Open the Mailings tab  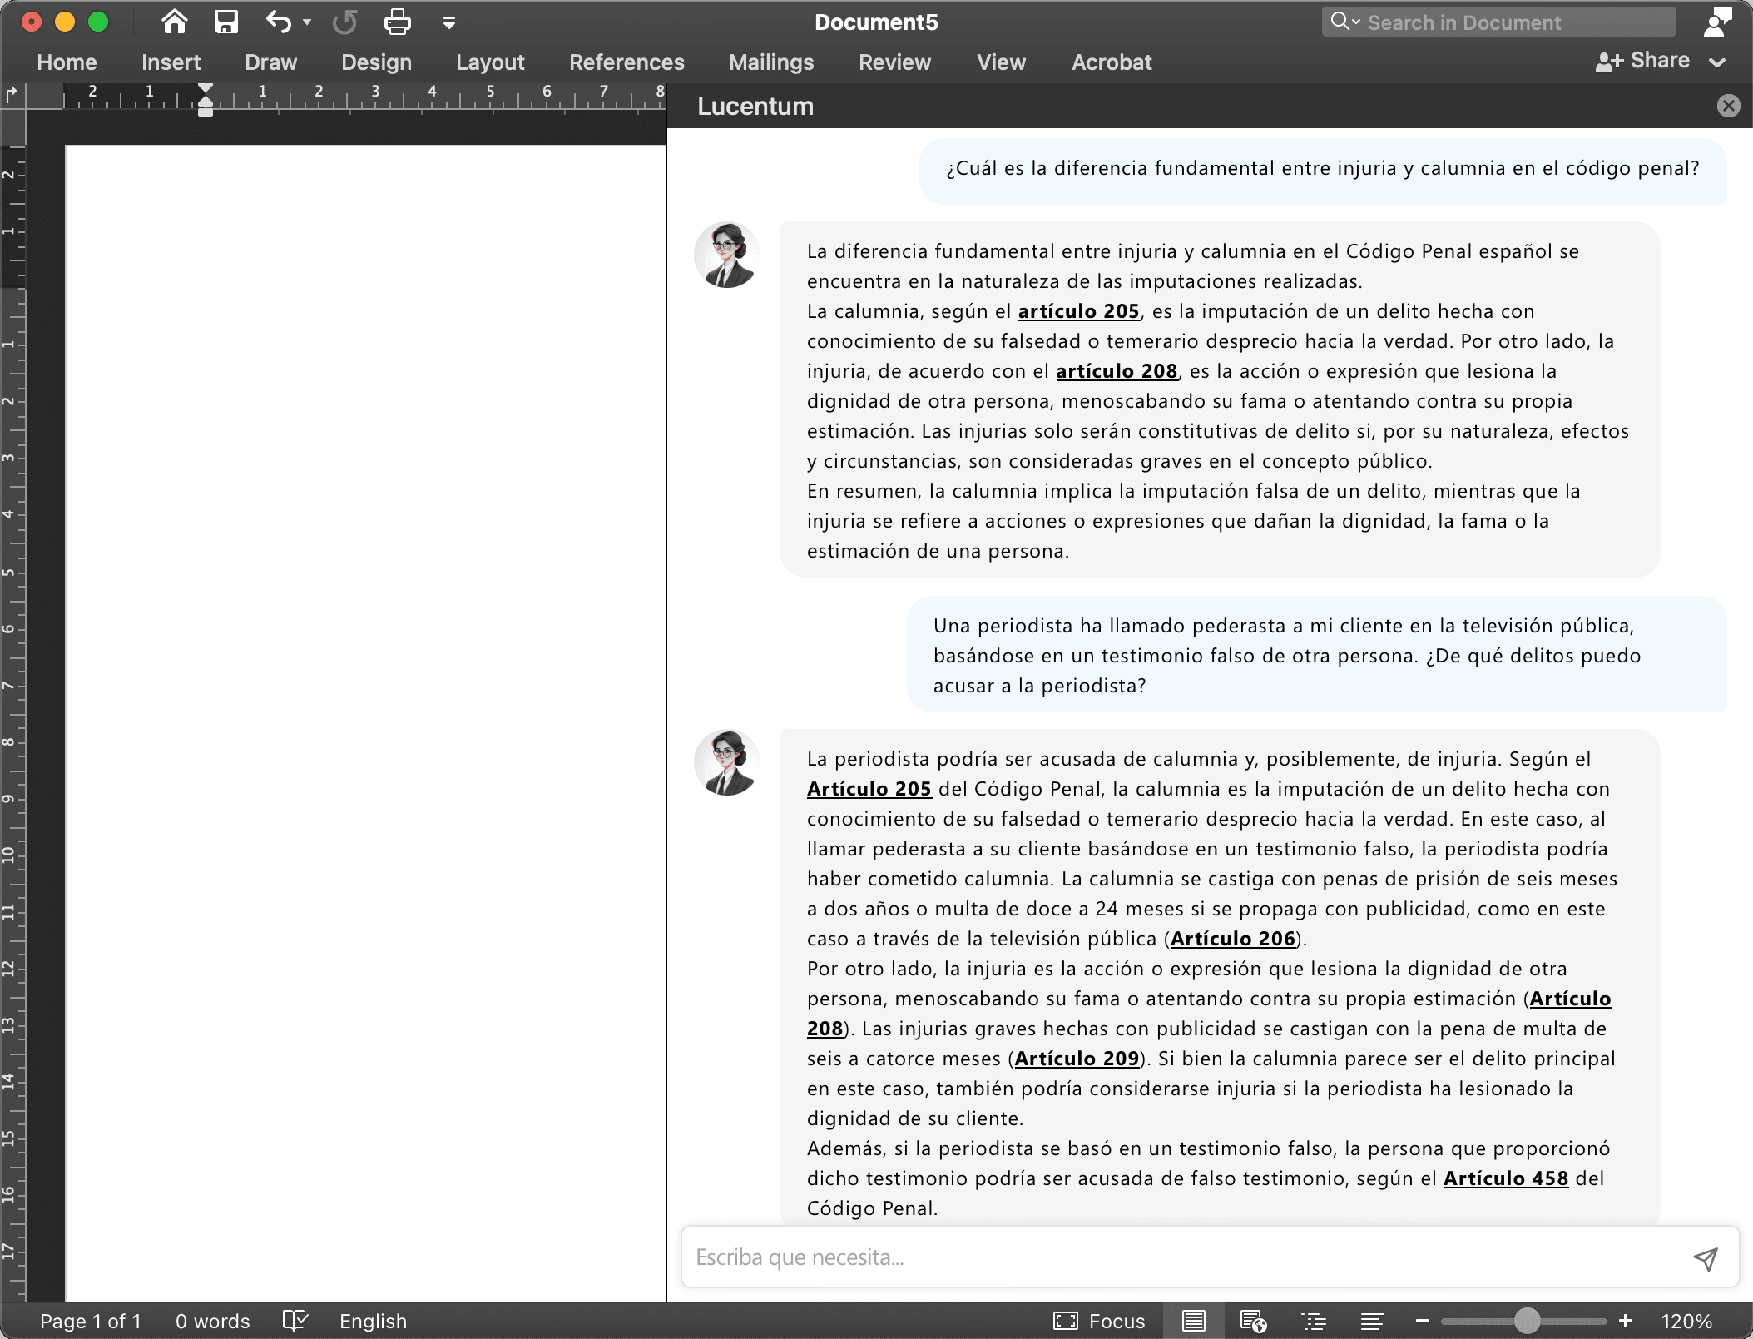771,62
